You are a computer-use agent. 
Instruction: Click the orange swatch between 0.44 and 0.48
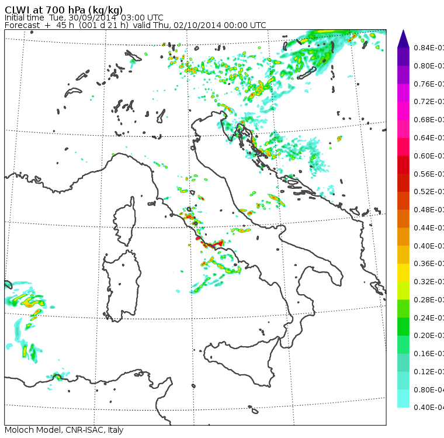coord(403,219)
